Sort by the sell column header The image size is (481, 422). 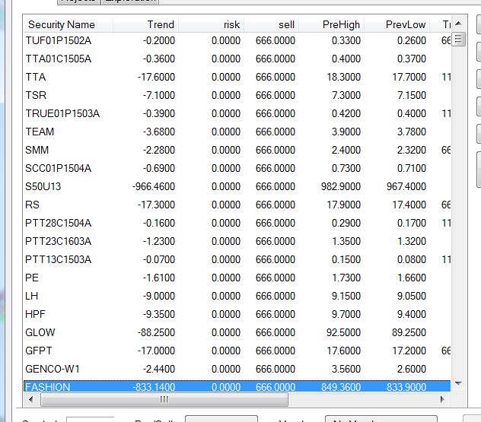(x=271, y=24)
